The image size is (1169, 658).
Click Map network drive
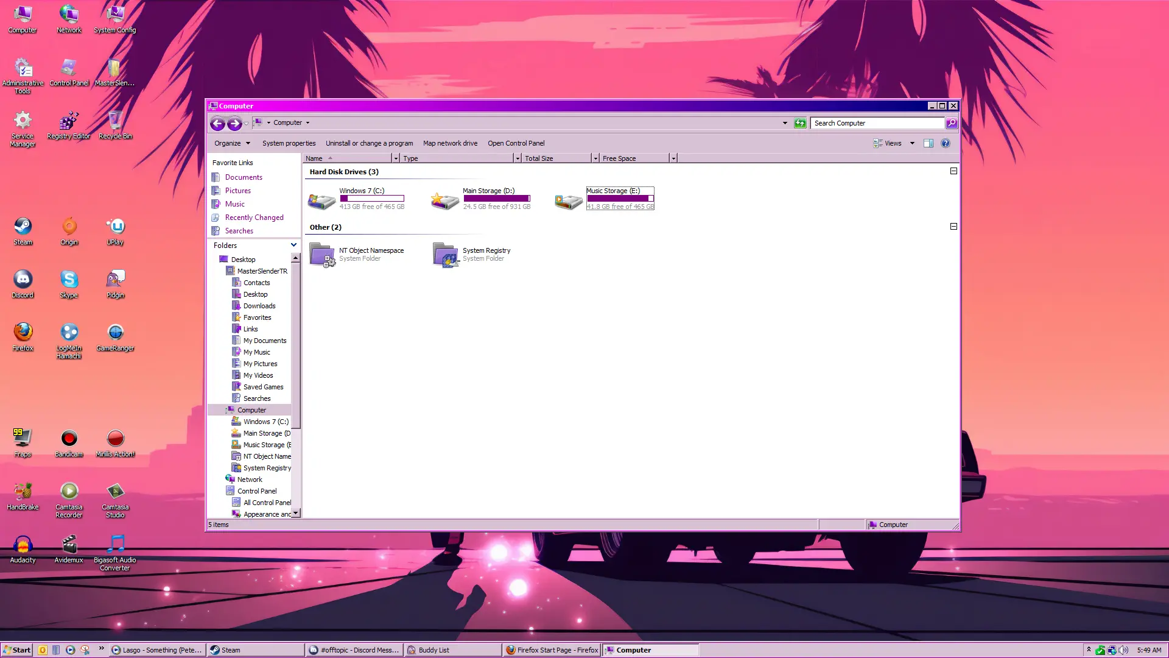[x=450, y=143]
